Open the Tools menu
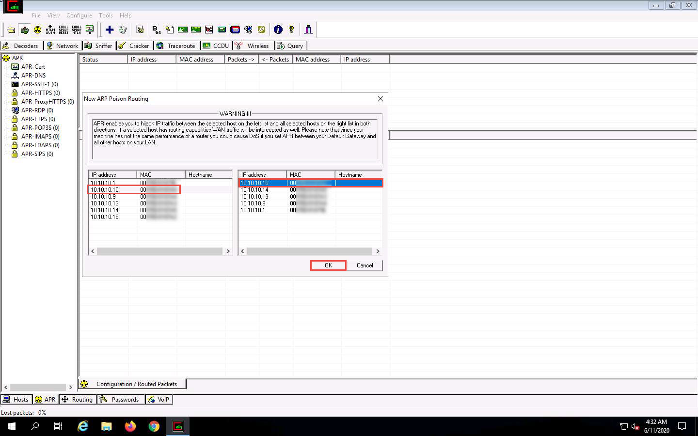Screen dimensions: 698x436 106,16
